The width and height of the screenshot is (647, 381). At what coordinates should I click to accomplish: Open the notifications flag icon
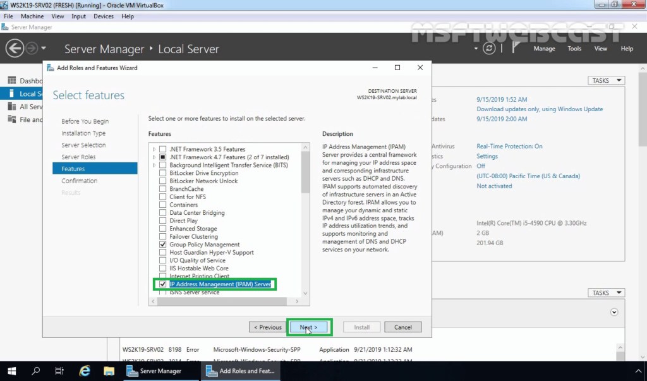pyautogui.click(x=516, y=48)
